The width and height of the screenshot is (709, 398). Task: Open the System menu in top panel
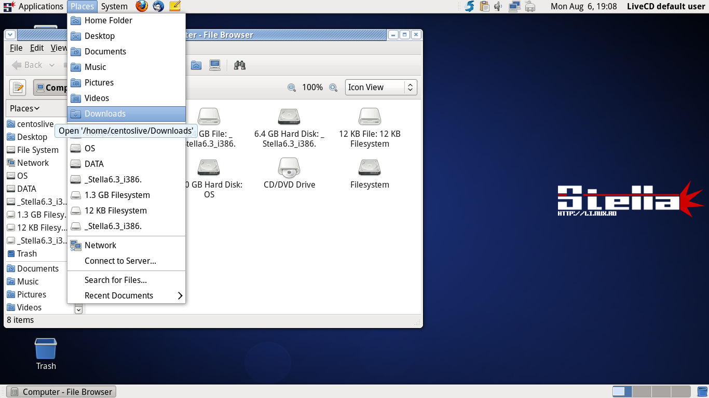point(114,6)
